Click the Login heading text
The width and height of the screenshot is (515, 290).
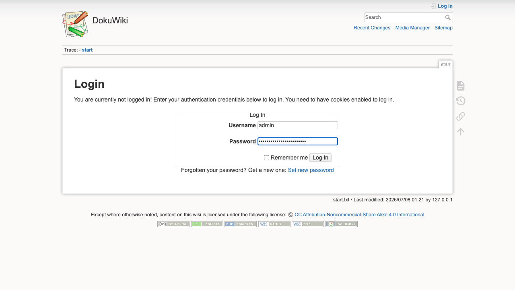coord(89,84)
